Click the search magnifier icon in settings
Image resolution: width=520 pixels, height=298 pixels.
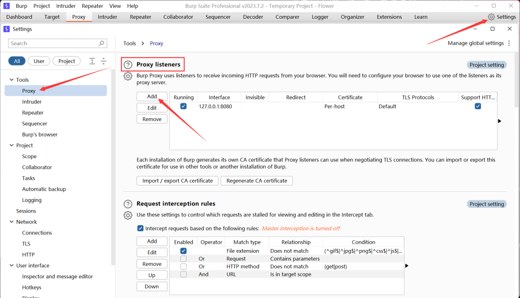point(102,43)
